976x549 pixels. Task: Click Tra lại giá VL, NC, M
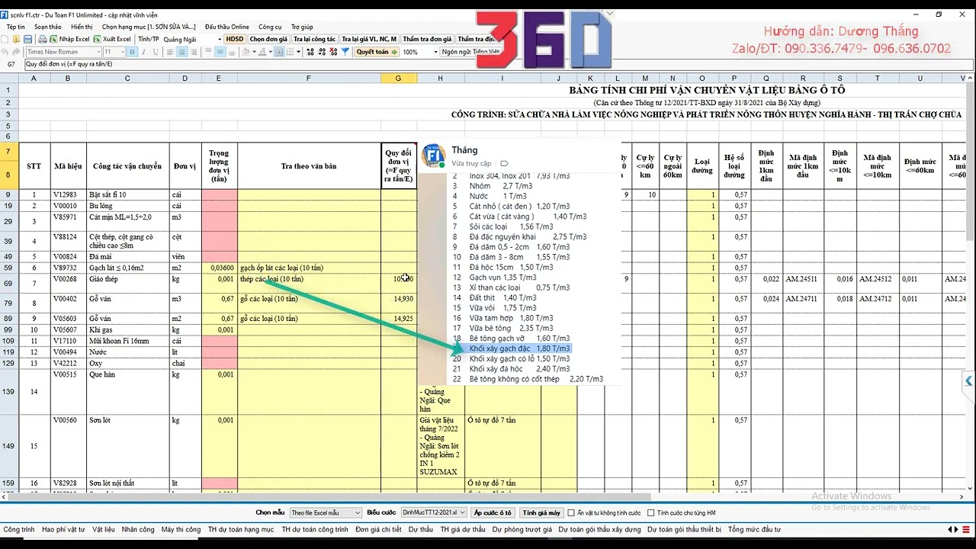(369, 39)
